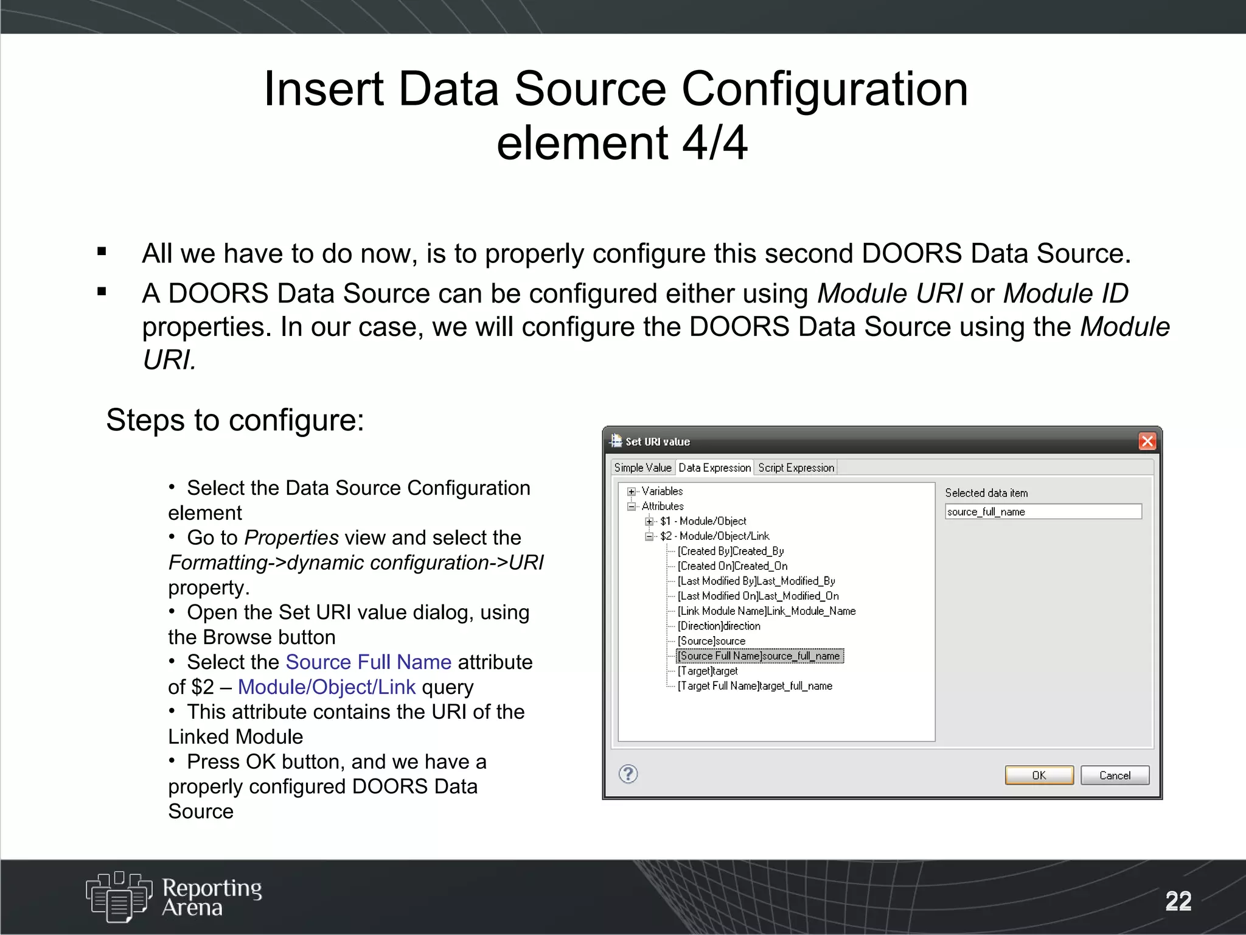Viewport: 1246px width, 935px height.
Task: Click the Reporting Arena logo
Action: click(x=173, y=897)
